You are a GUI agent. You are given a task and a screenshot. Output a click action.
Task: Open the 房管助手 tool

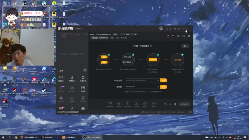[x=72, y=79]
